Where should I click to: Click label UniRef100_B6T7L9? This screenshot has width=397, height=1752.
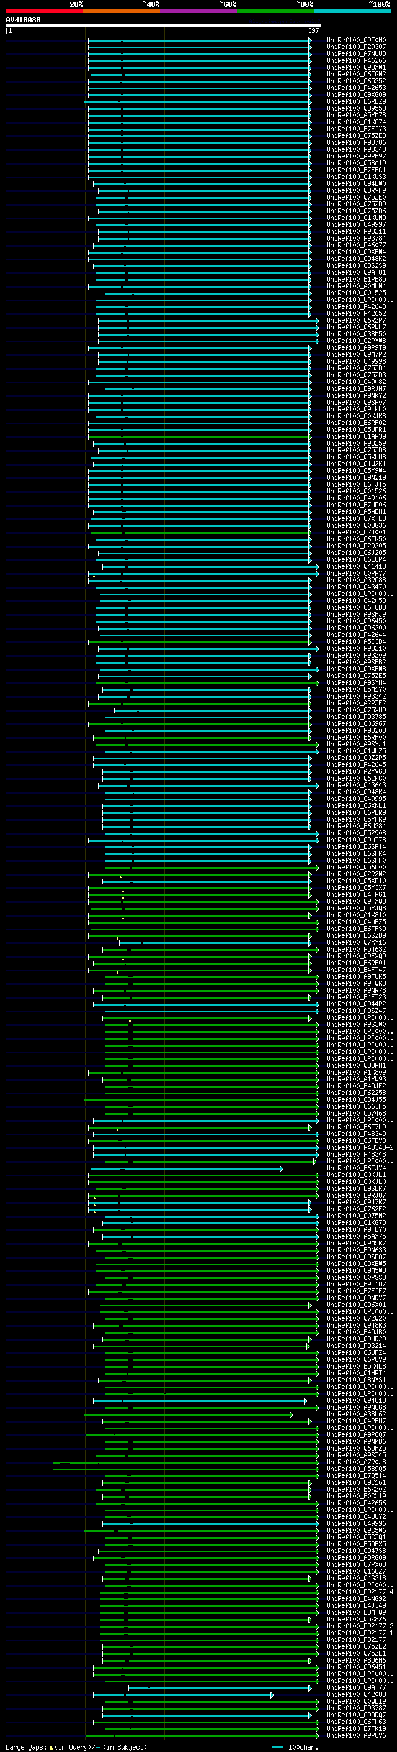(x=356, y=1127)
